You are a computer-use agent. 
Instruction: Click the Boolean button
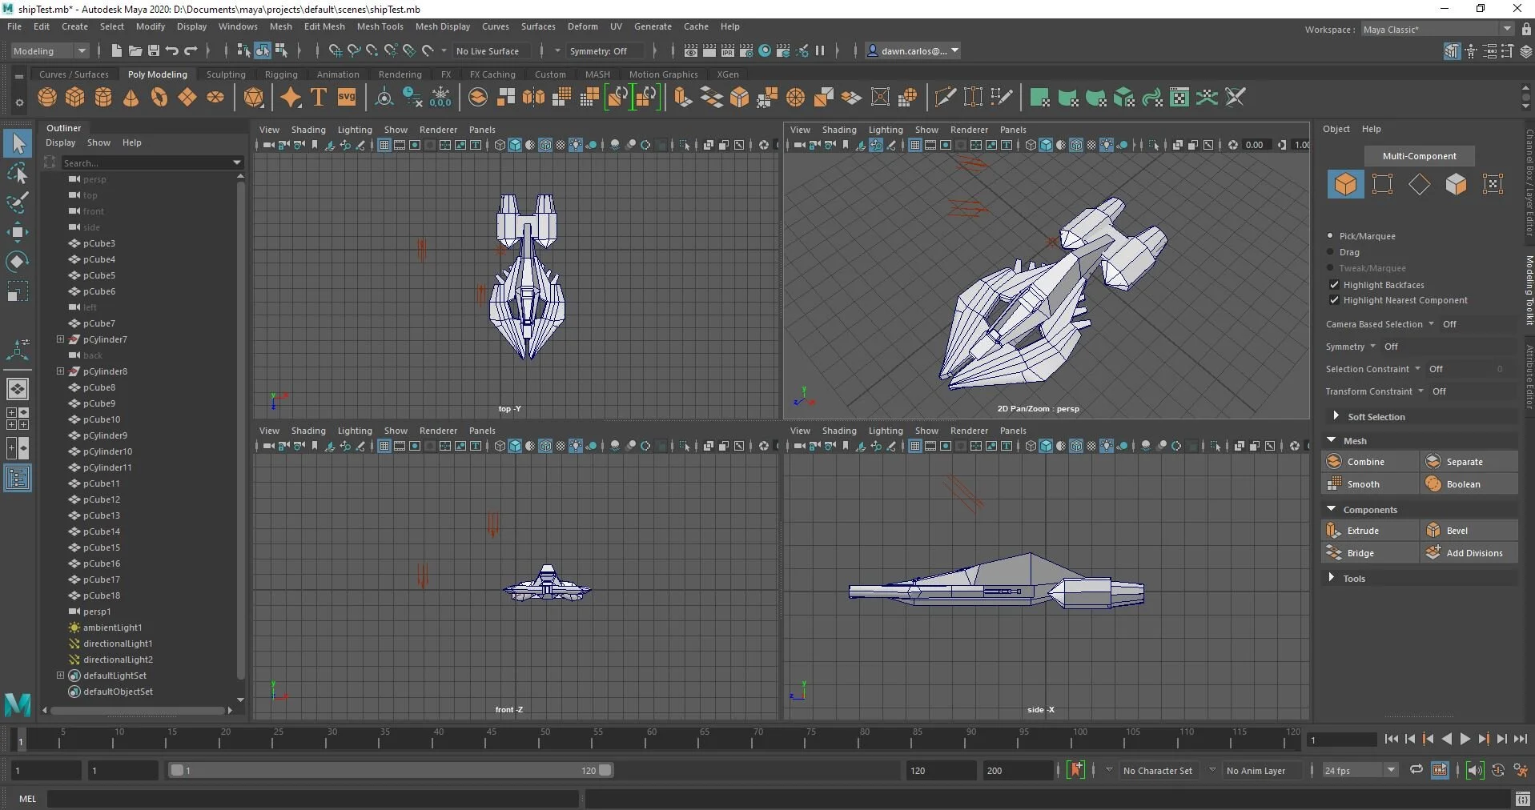[1469, 484]
